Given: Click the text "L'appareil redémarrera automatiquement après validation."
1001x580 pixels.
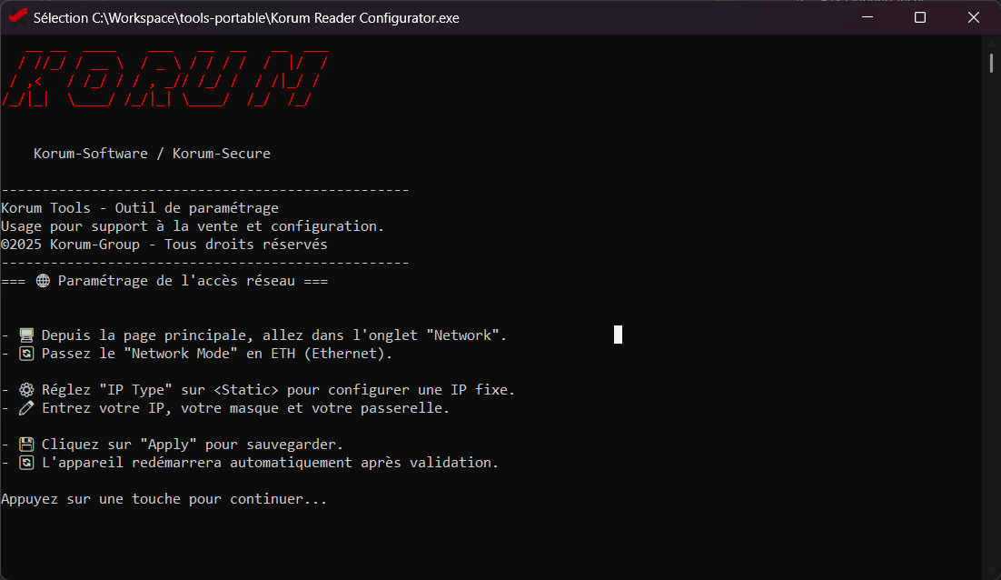Looking at the screenshot, I should tap(270, 463).
